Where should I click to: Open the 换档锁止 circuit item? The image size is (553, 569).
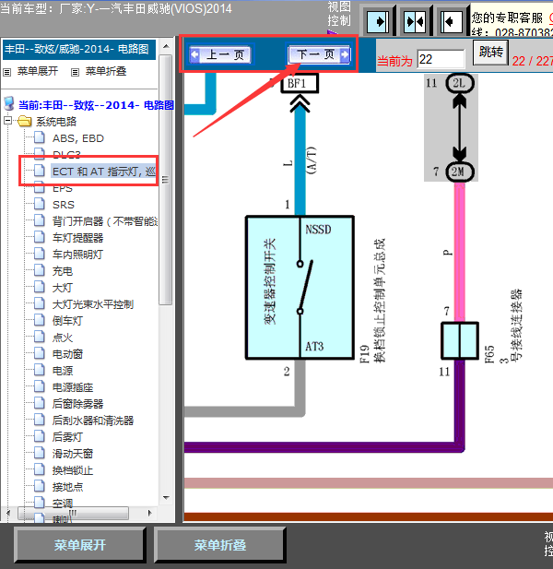73,470
